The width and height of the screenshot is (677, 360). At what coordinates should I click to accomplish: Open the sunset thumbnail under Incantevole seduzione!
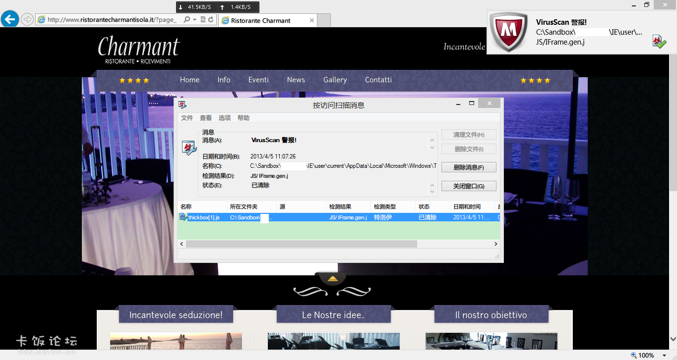pos(176,341)
